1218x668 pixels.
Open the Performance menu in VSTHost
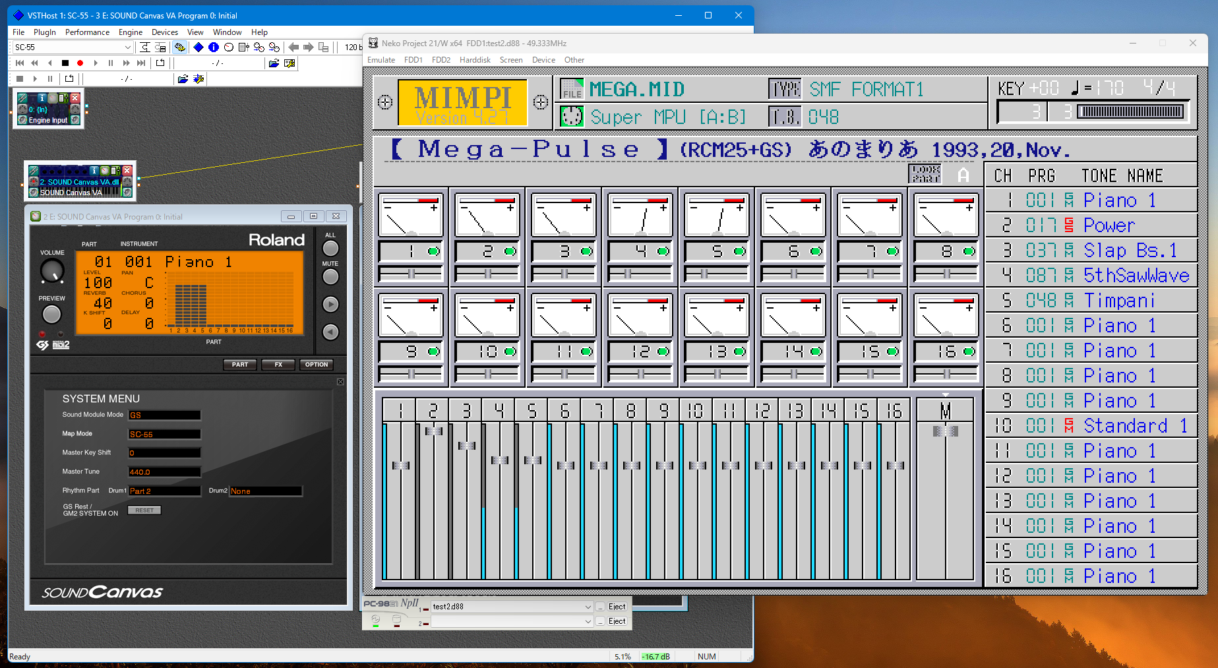(87, 32)
